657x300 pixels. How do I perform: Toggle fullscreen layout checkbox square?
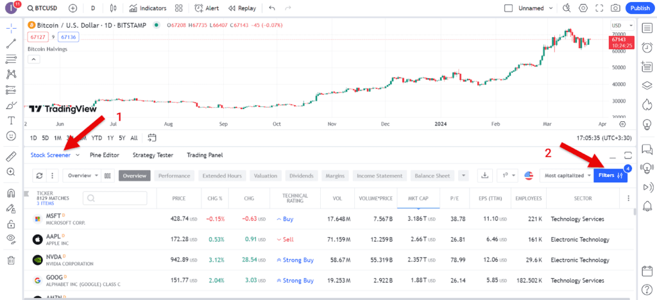pyautogui.click(x=509, y=8)
